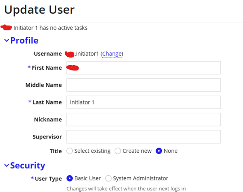Click the Supervisor field label
243x192 pixels.
click(47, 137)
